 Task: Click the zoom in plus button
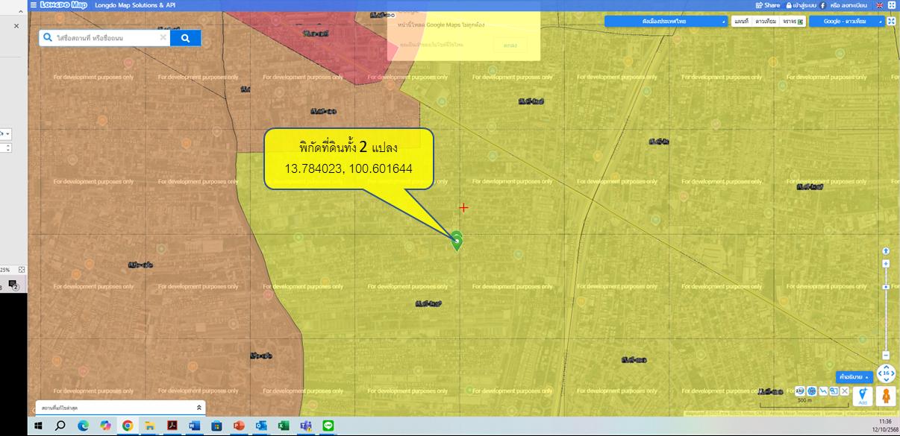click(886, 264)
